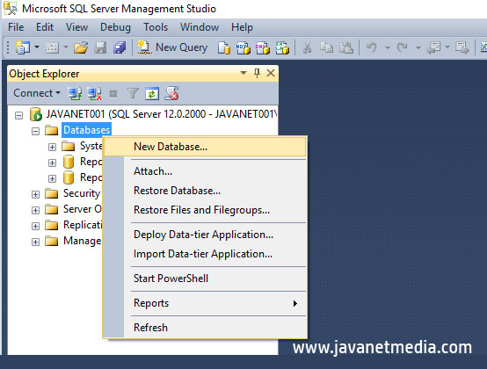The height and width of the screenshot is (369, 487).
Task: Click the Navigate Backward icon
Action: [x=434, y=47]
